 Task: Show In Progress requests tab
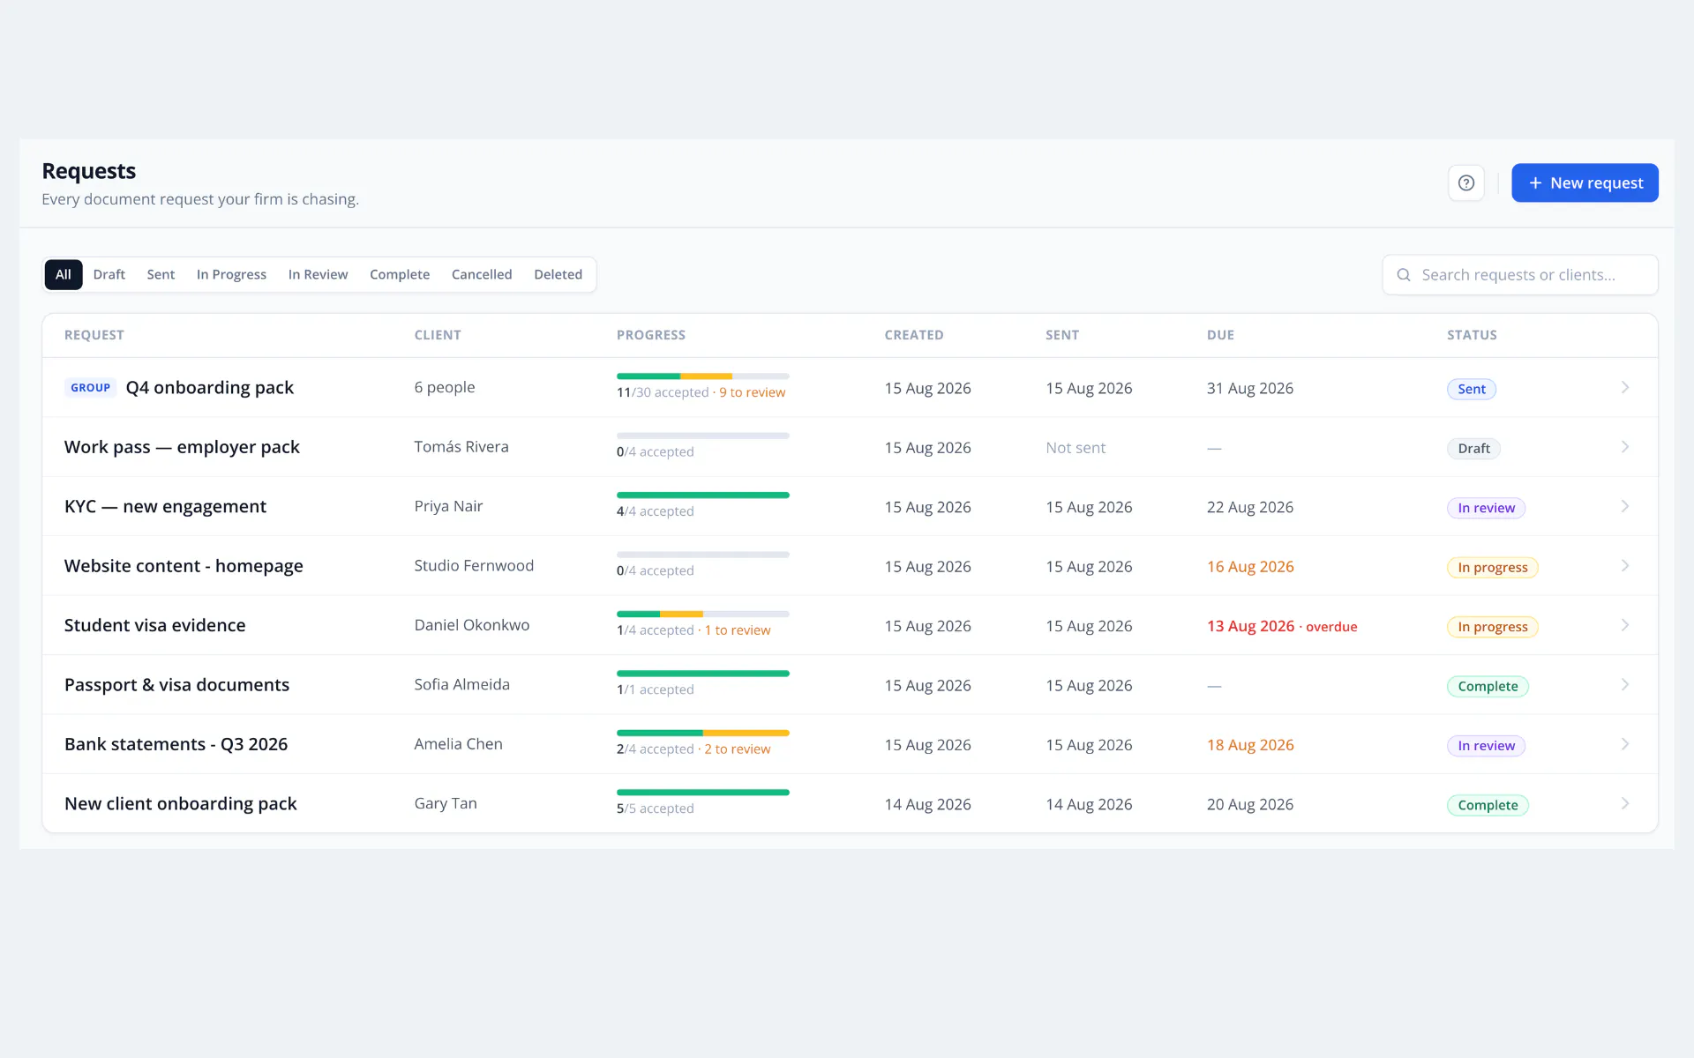(x=231, y=274)
